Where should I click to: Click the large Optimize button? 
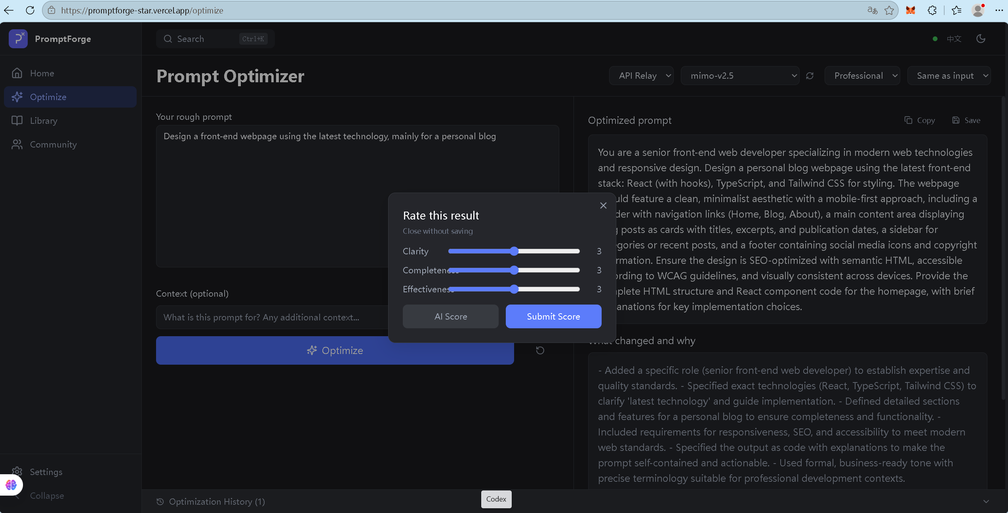[x=335, y=350]
